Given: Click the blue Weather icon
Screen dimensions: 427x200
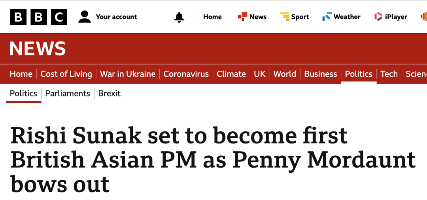Looking at the screenshot, I should click(x=327, y=17).
